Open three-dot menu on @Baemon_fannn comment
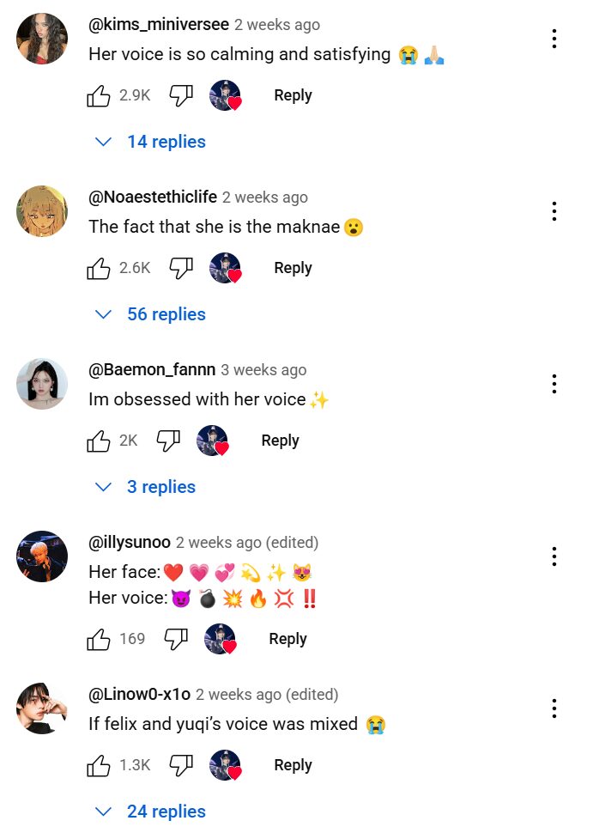This screenshot has height=839, width=593. coord(555,383)
